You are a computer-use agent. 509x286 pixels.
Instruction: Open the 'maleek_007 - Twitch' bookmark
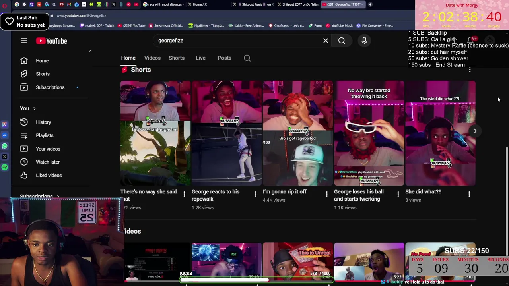pos(97,26)
